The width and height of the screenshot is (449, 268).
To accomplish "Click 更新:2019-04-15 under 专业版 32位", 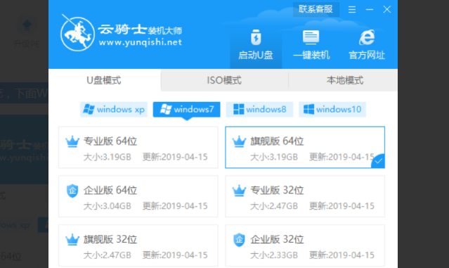I will click(x=341, y=206).
